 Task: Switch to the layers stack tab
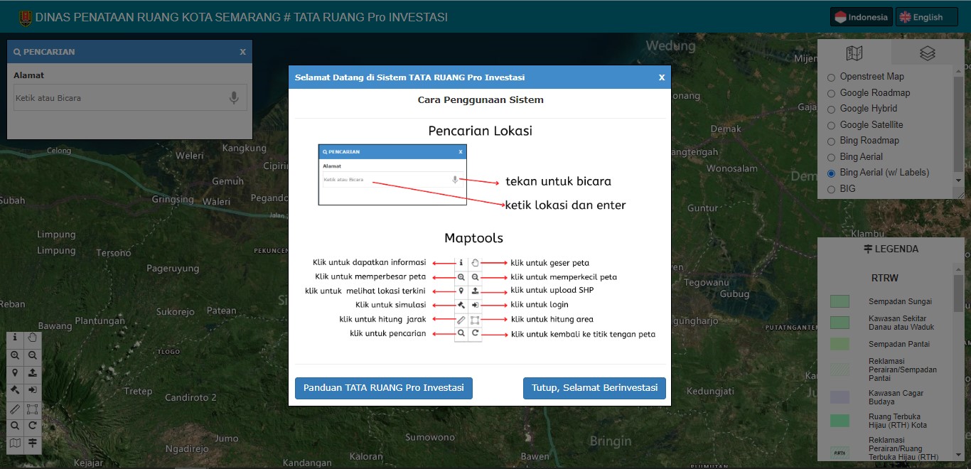point(927,53)
